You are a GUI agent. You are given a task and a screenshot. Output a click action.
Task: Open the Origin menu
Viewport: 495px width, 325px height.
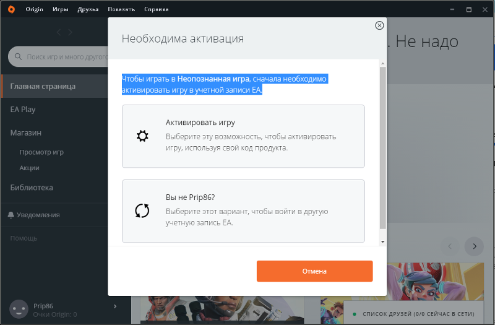[x=34, y=9]
